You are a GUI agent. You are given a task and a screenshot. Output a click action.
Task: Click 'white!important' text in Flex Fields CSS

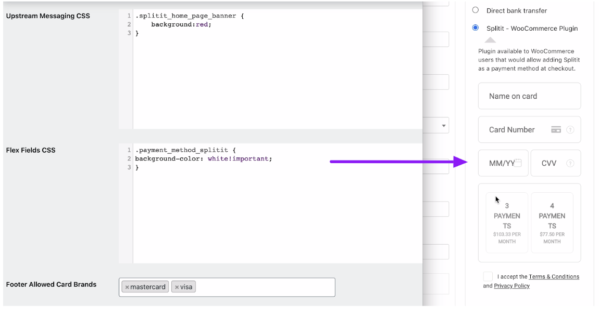coord(238,158)
